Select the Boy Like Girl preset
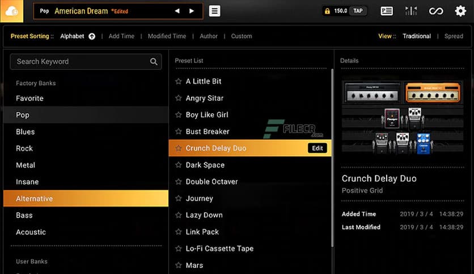This screenshot has height=274, width=474. [250, 115]
